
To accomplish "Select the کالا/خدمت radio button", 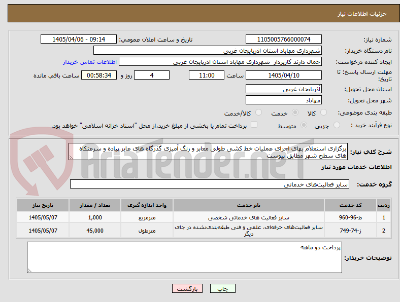I will [258, 112].
